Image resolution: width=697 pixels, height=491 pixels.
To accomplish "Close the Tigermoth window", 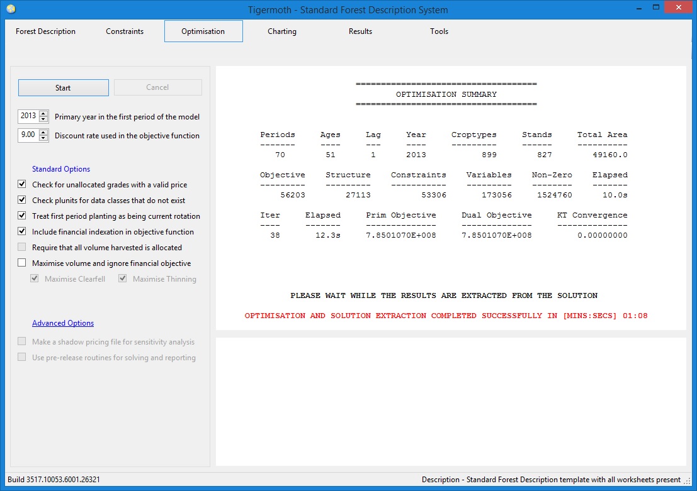I will tap(678, 7).
